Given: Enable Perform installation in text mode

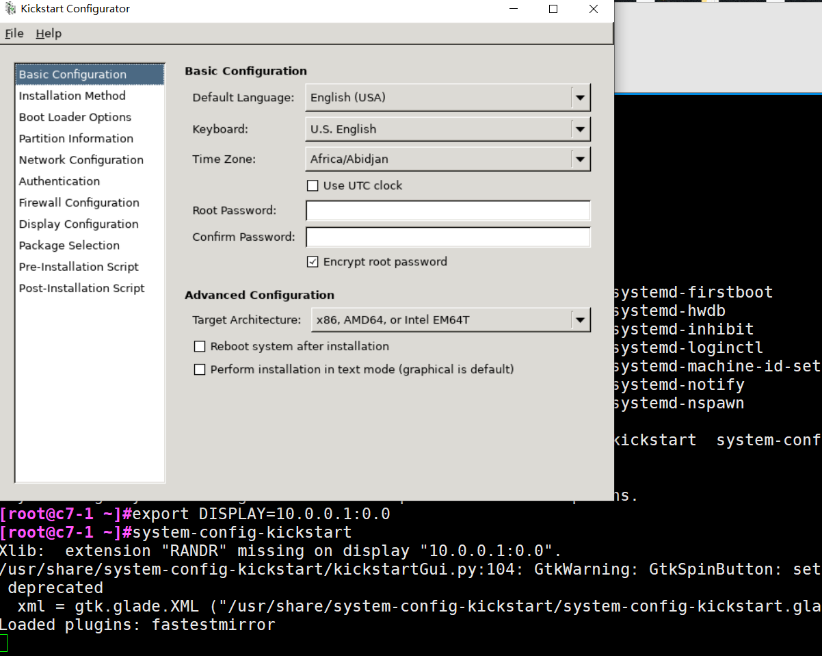Looking at the screenshot, I should point(200,369).
